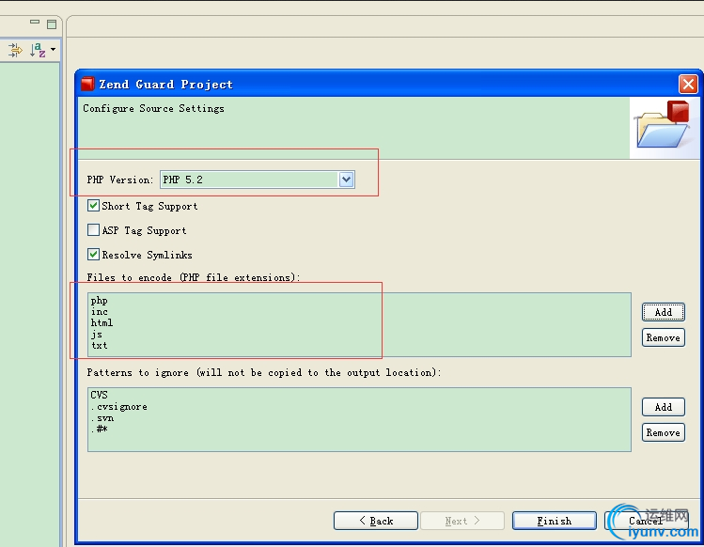
Task: Maximize the left side panel
Action: [52, 24]
